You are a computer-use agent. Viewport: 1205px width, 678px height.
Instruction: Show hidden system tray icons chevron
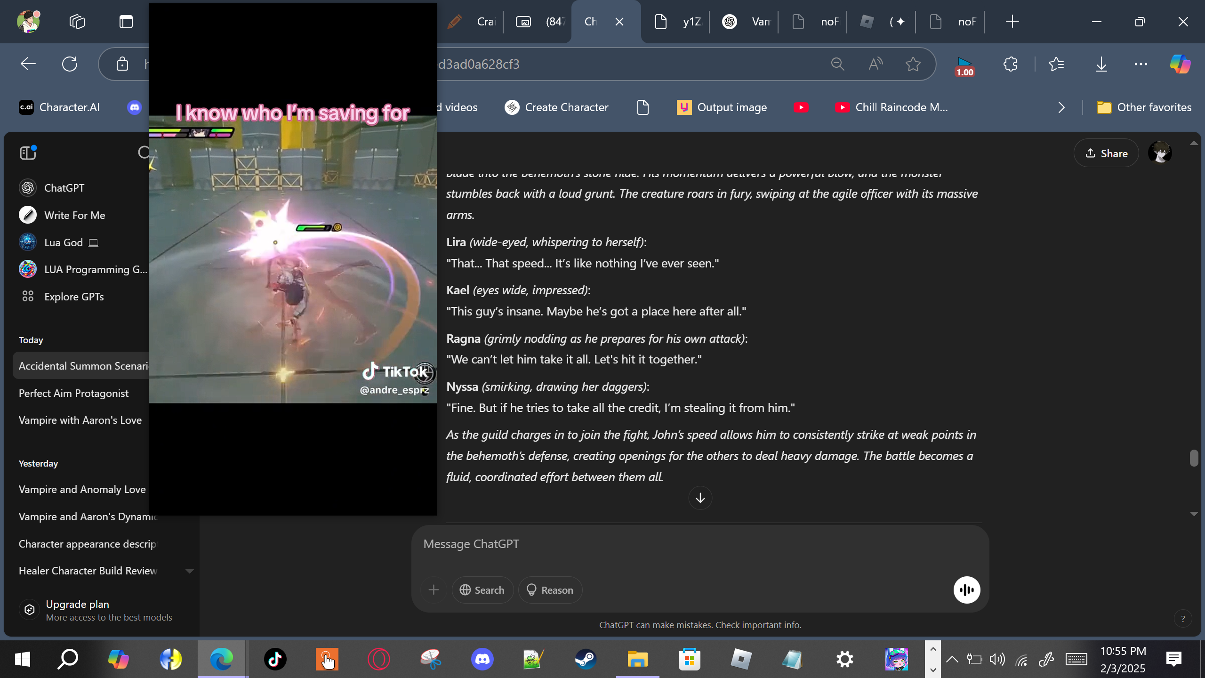coord(952,659)
